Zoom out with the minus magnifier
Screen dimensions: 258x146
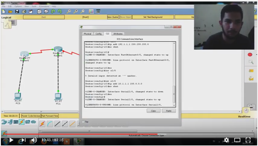(x=82, y=11)
